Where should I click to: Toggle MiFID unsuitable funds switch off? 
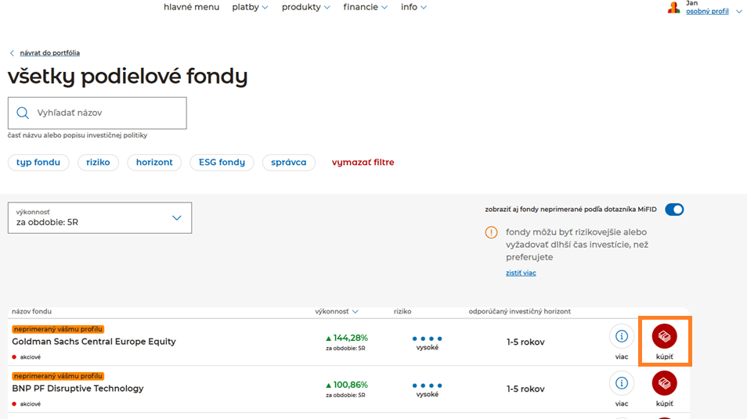click(x=674, y=209)
